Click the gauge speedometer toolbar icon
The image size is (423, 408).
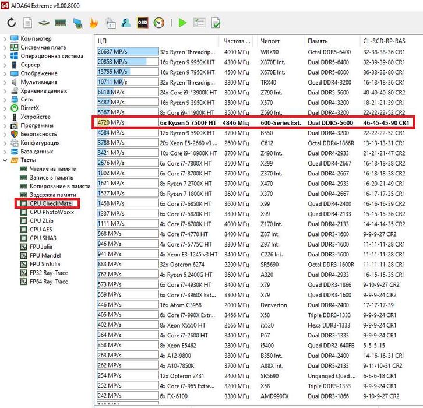158,23
